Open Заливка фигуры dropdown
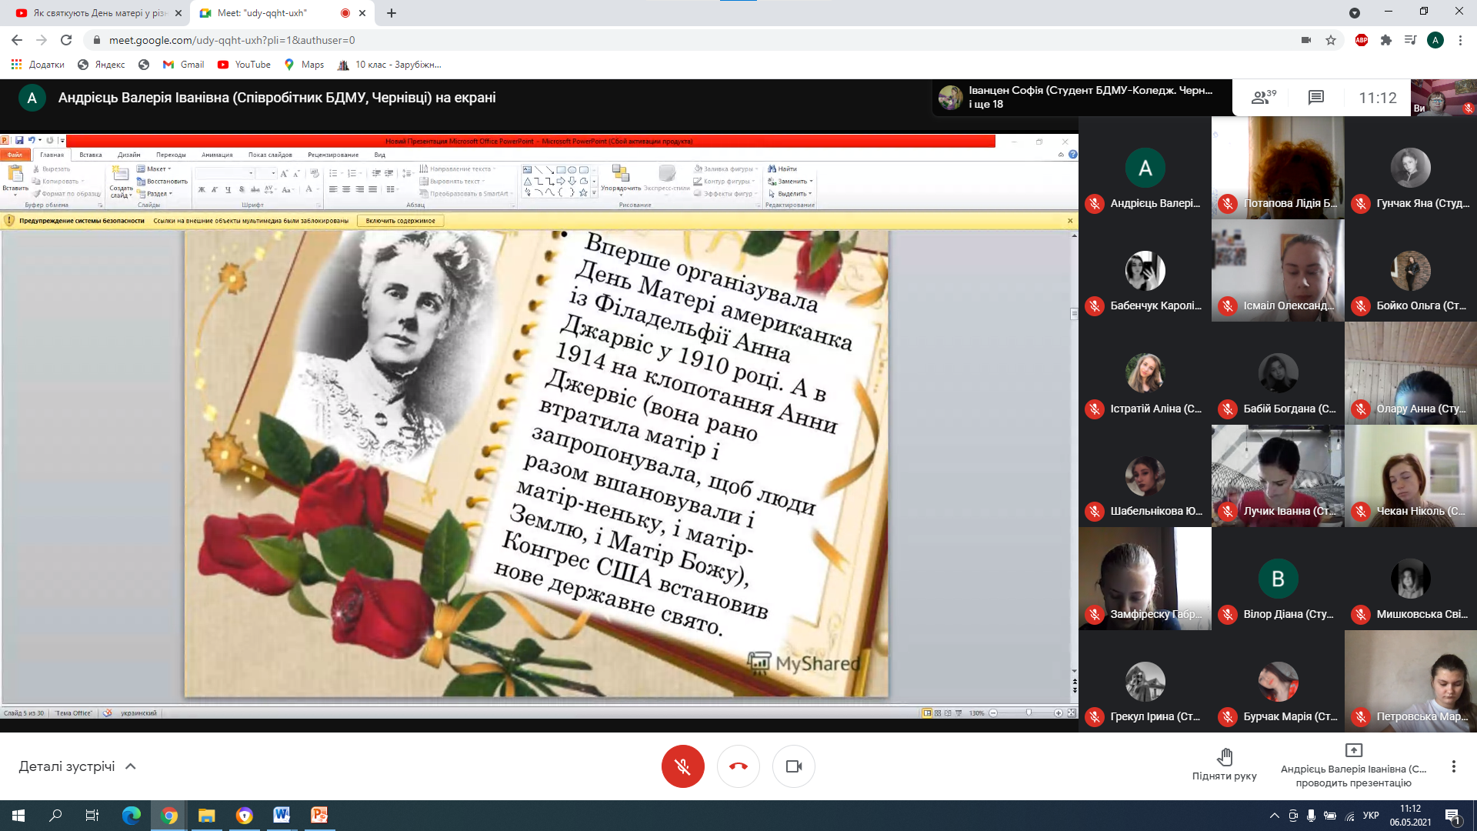 (x=725, y=169)
